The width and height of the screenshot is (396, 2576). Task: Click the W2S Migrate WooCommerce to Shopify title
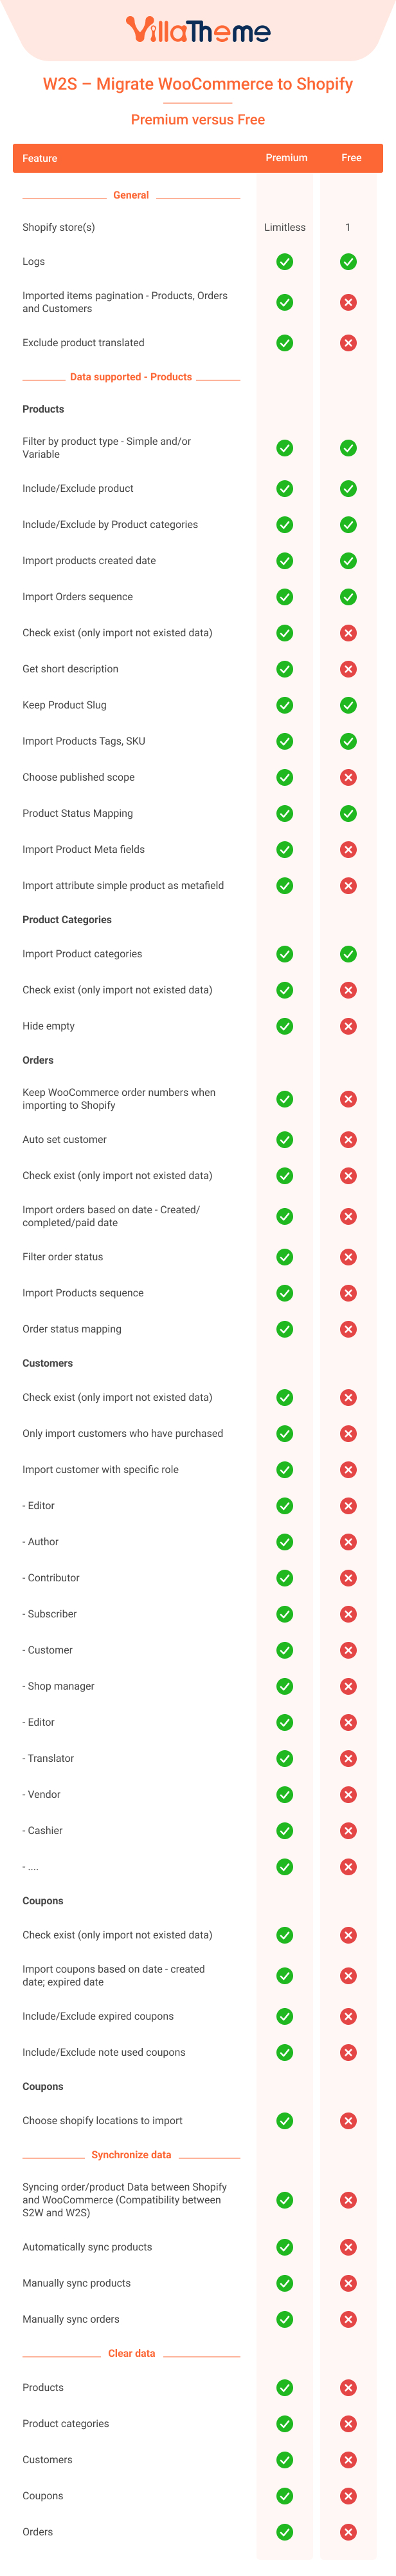(197, 84)
